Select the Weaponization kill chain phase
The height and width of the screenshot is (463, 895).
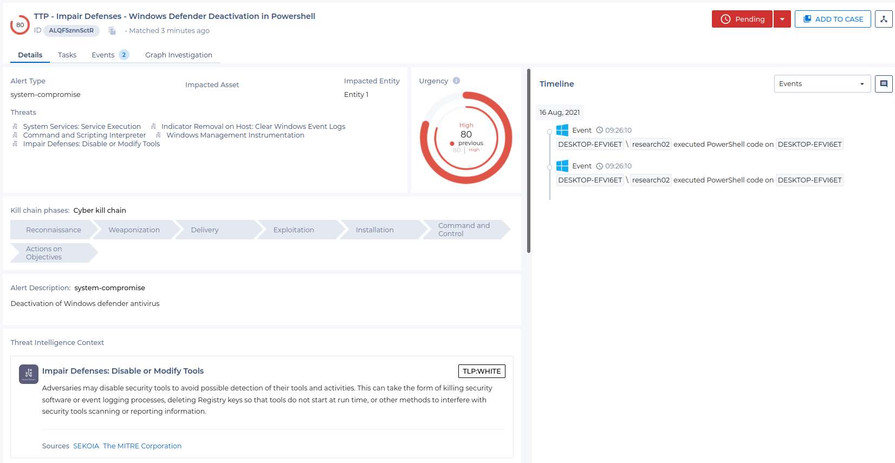pyautogui.click(x=134, y=230)
